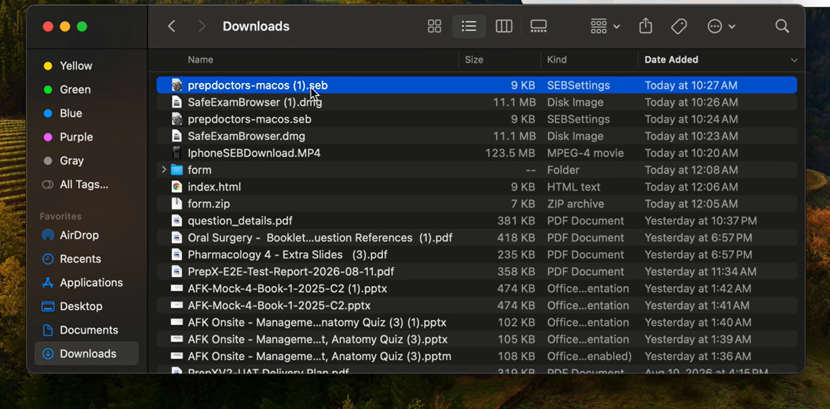Click the SafeExamBrowser.dmg disk image icon
Screen dimensions: 830x409
pyautogui.click(x=177, y=136)
